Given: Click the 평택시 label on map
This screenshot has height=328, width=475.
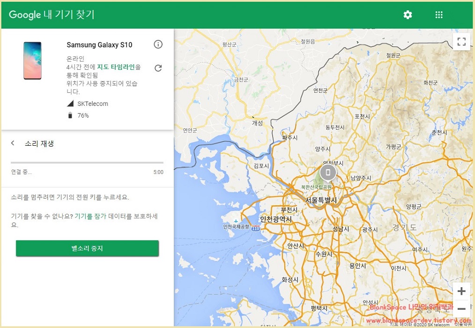Looking at the screenshot, I should [319, 308].
